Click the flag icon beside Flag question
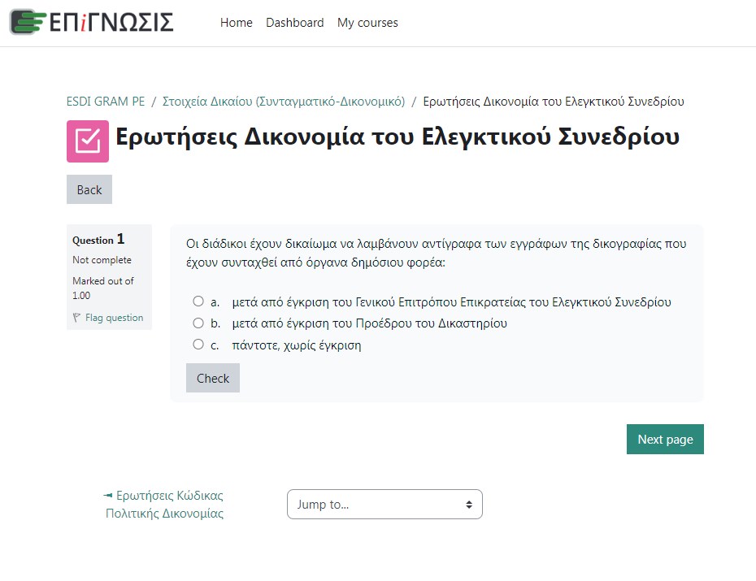This screenshot has height=581, width=756. [76, 318]
